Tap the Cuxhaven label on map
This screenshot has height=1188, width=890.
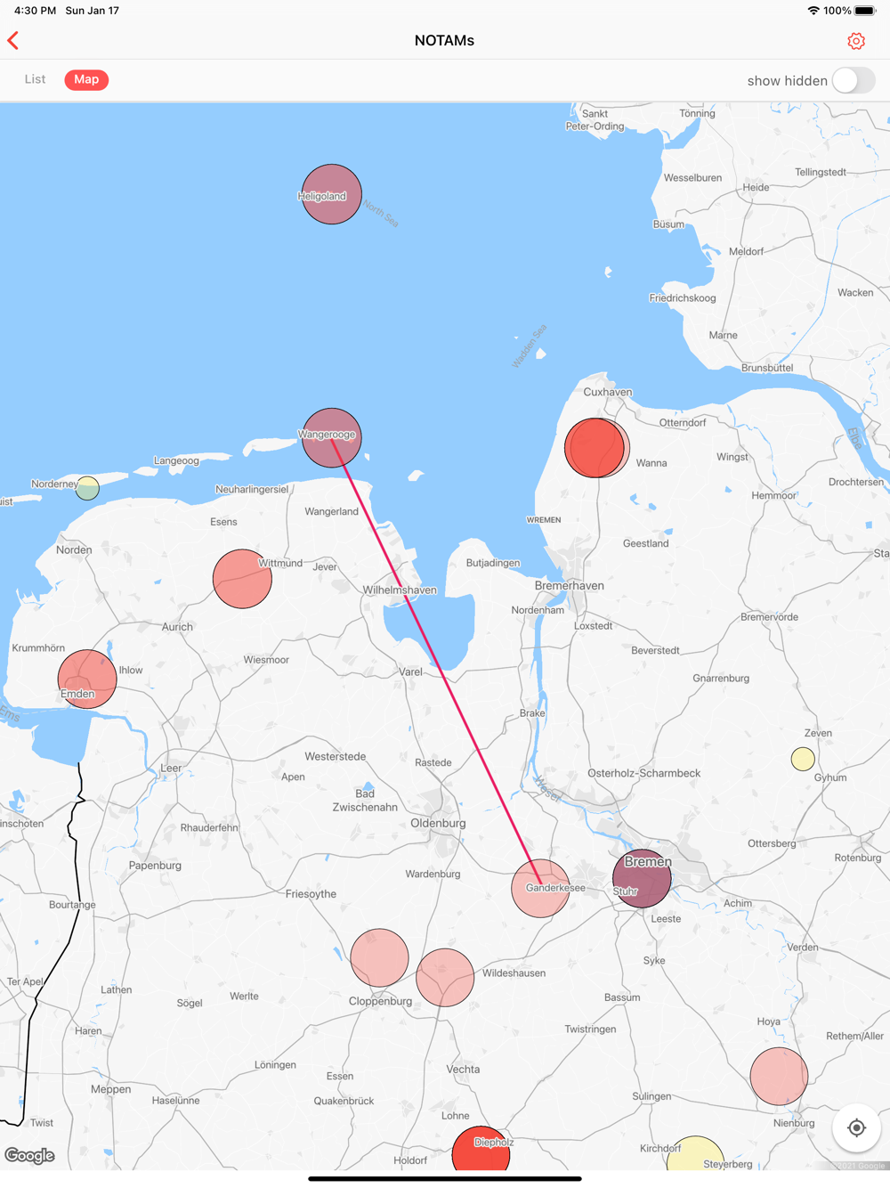pos(608,392)
